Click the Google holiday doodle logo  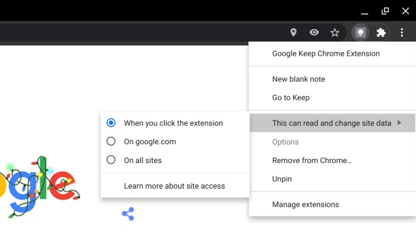pos(40,187)
